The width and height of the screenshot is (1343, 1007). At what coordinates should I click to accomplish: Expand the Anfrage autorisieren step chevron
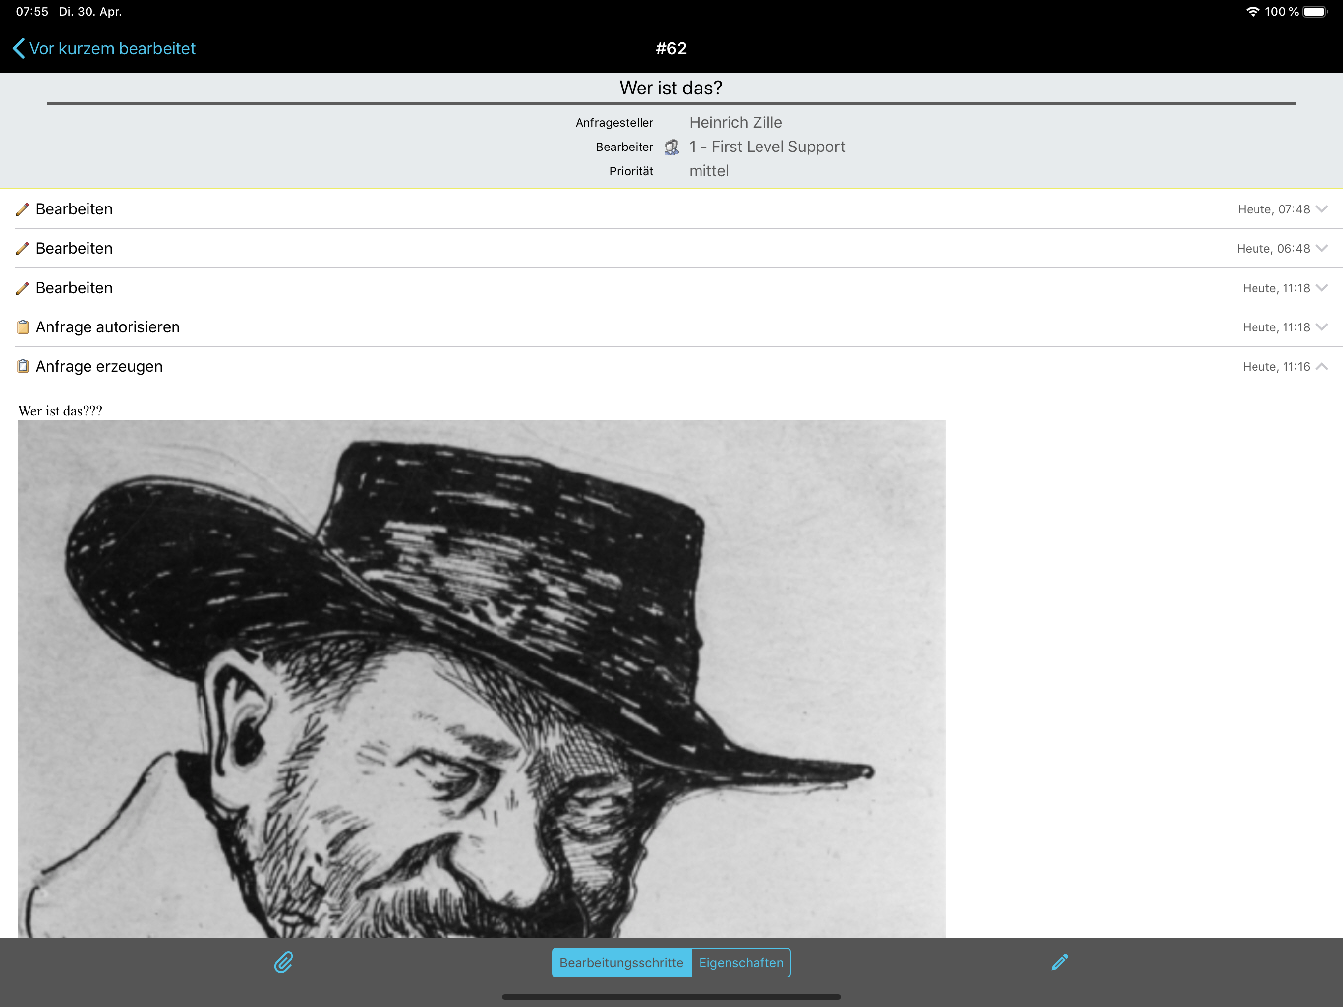click(1322, 327)
